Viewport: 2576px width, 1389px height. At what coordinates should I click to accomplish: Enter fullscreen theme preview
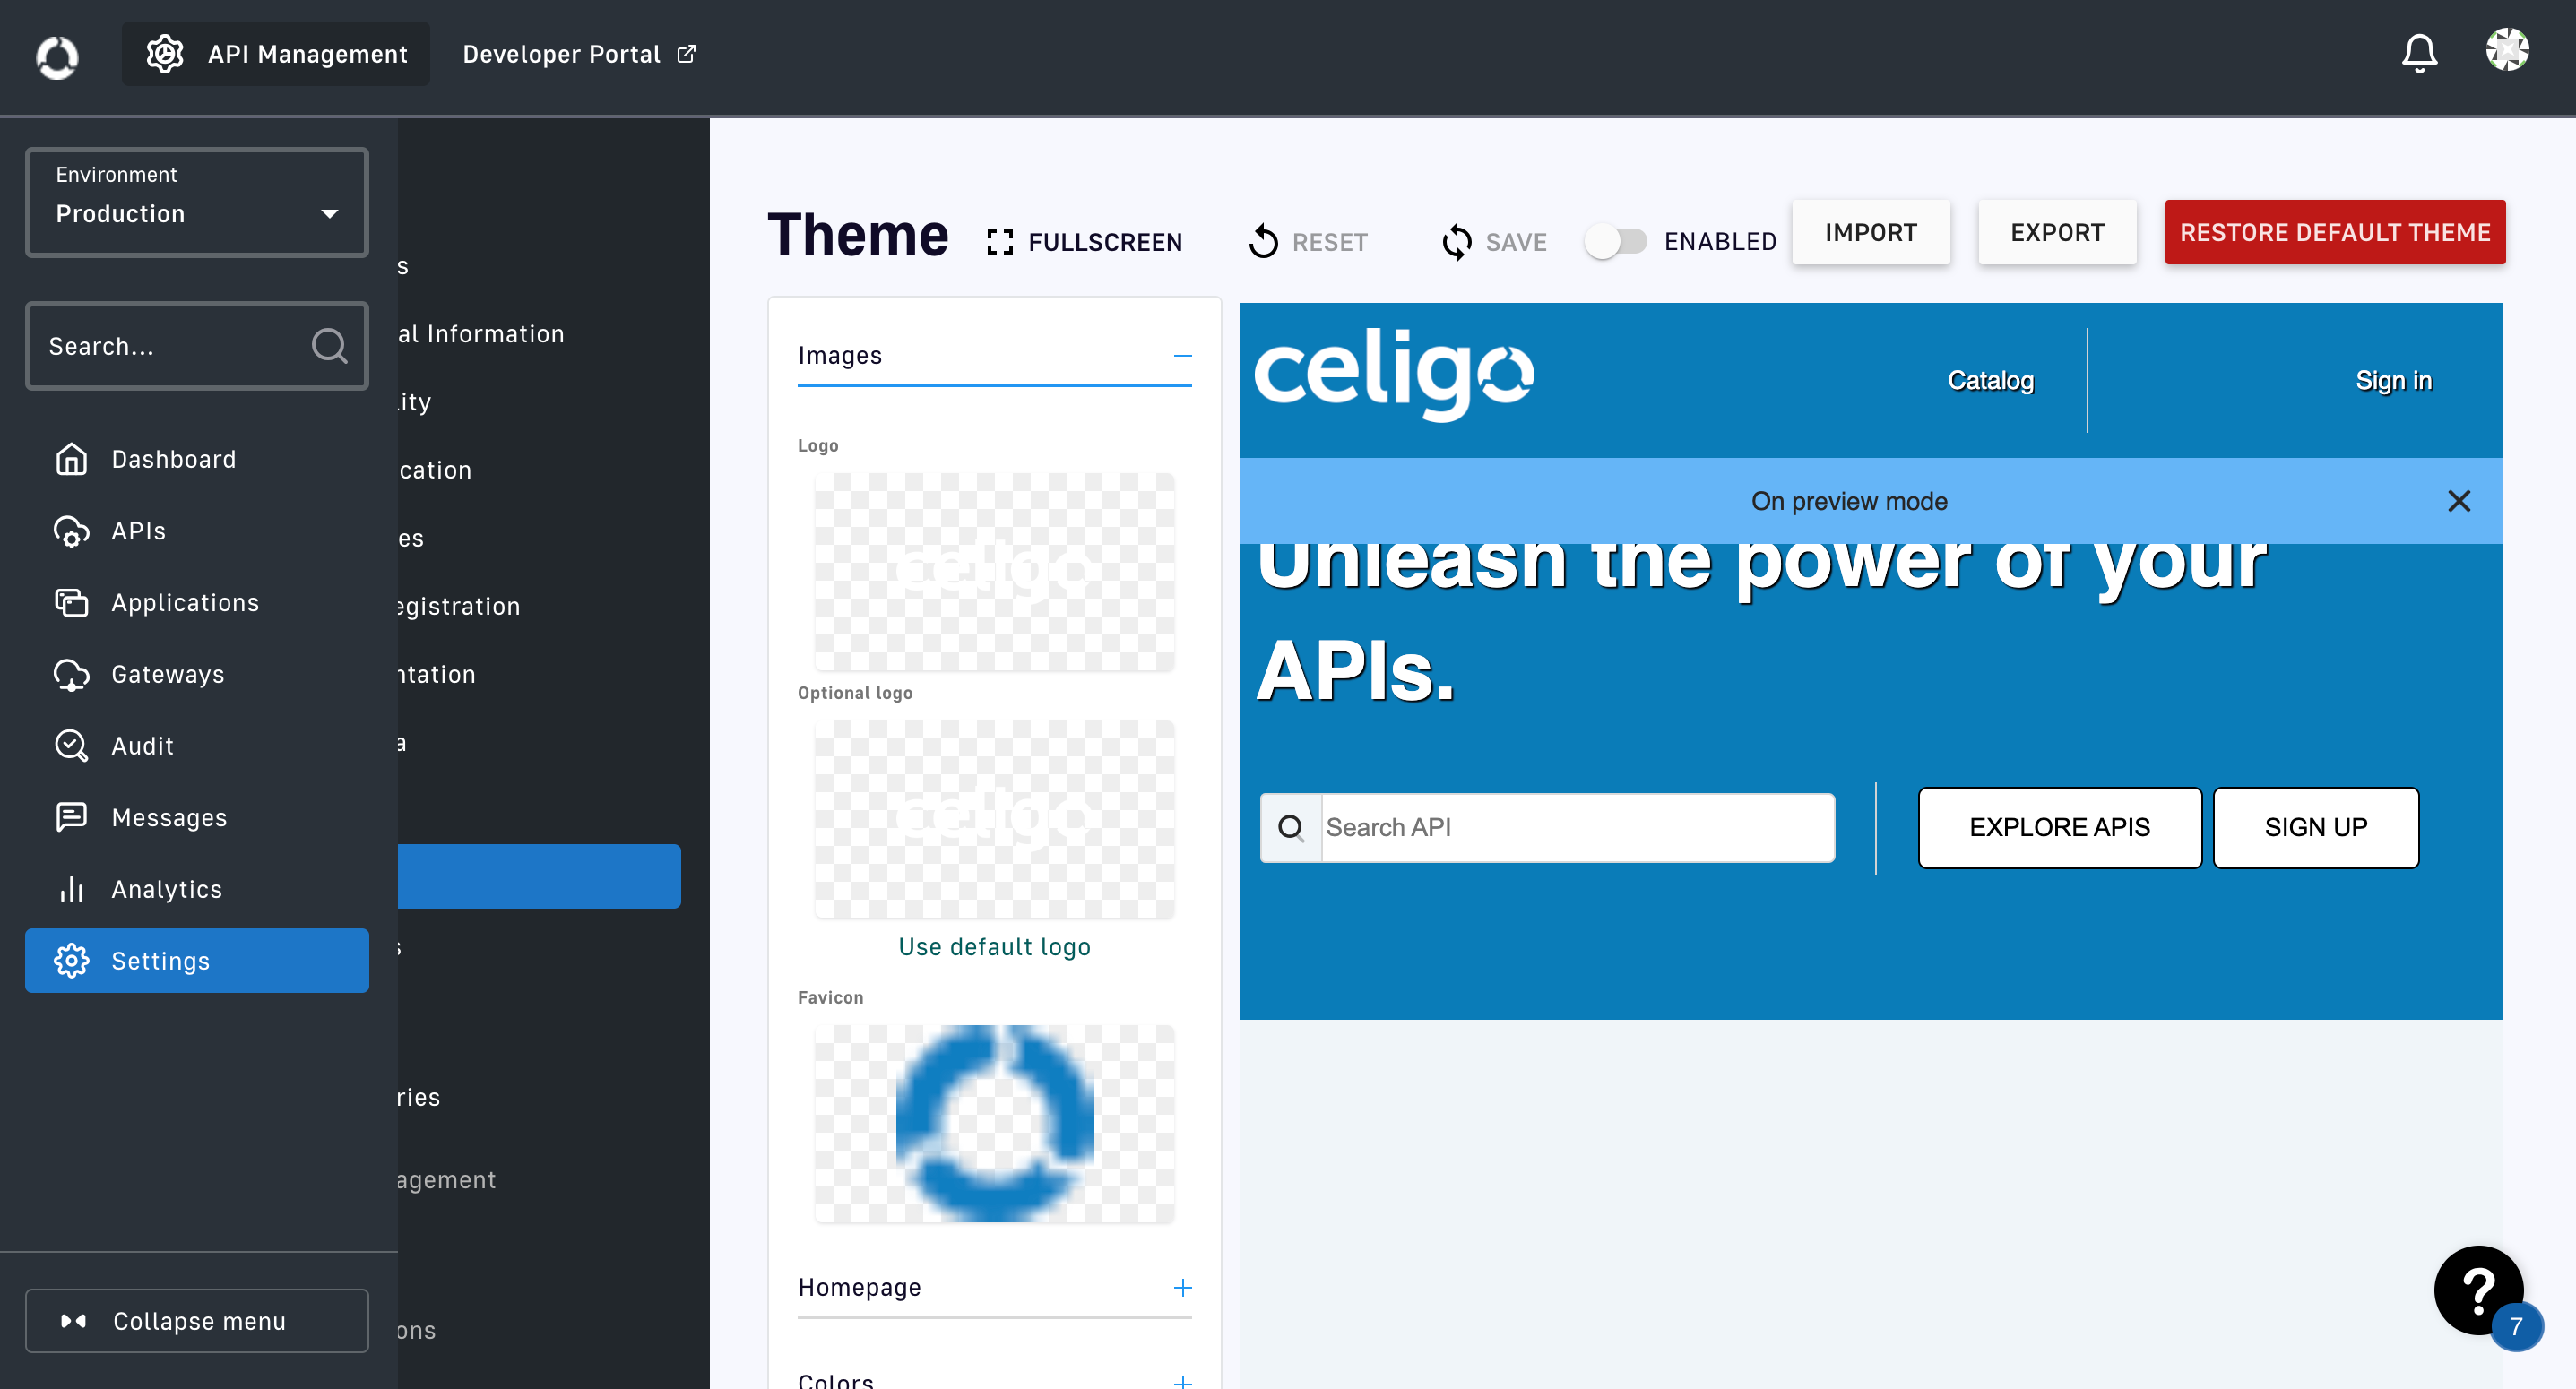click(x=1084, y=241)
